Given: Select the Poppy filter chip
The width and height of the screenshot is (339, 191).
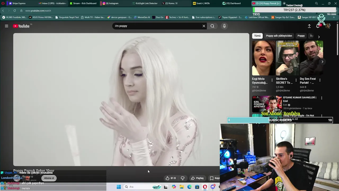Looking at the screenshot, I should pos(301,36).
